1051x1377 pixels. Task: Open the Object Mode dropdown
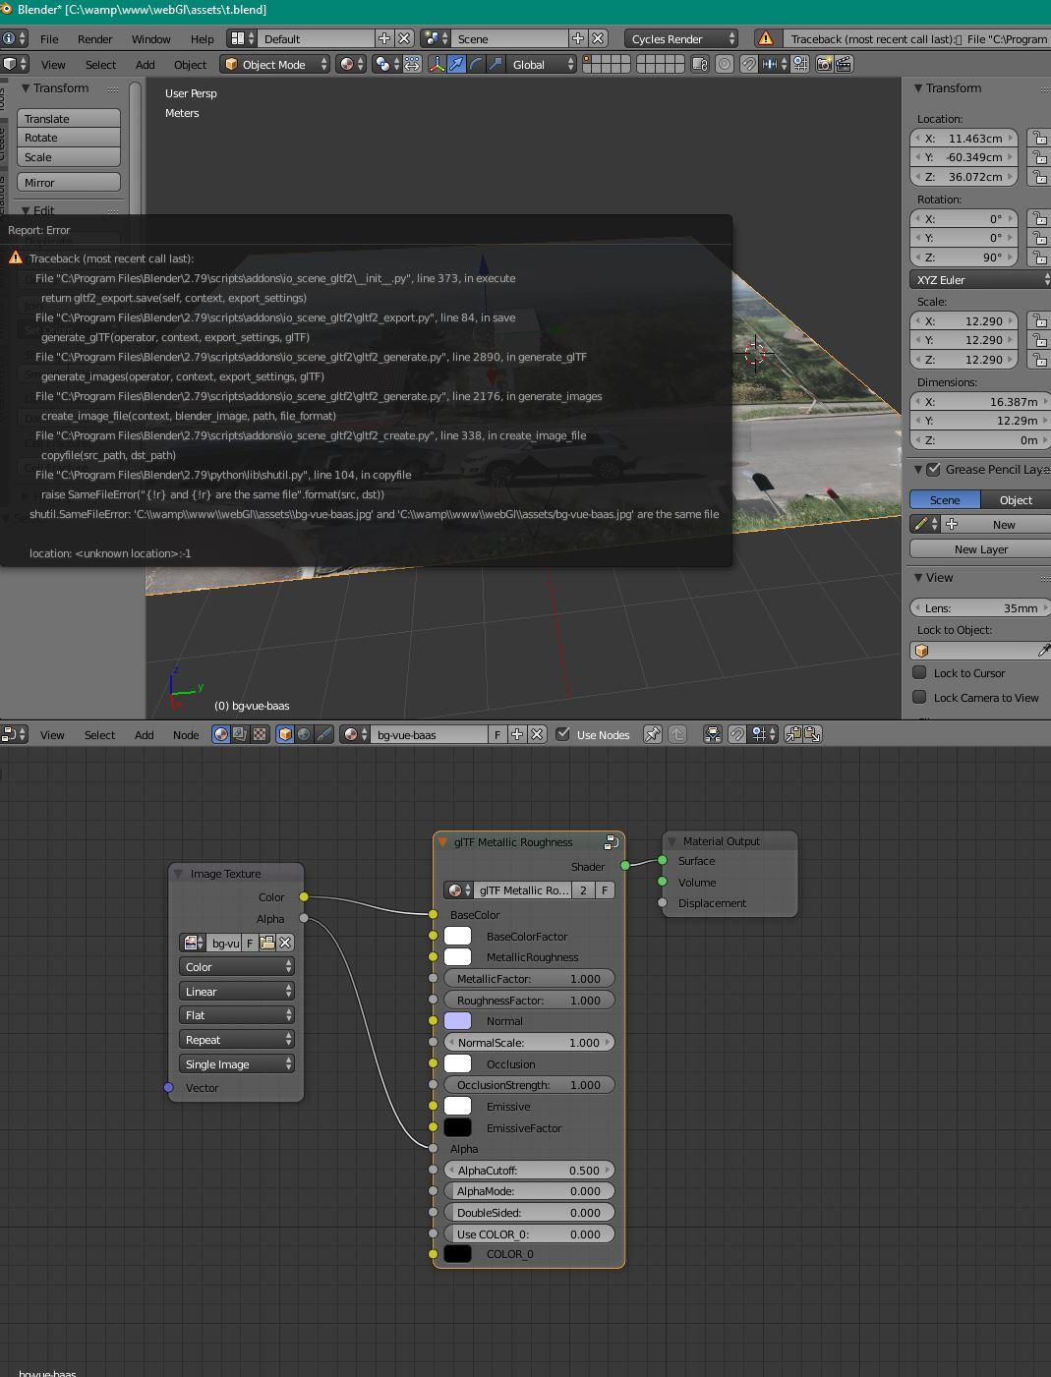point(276,64)
